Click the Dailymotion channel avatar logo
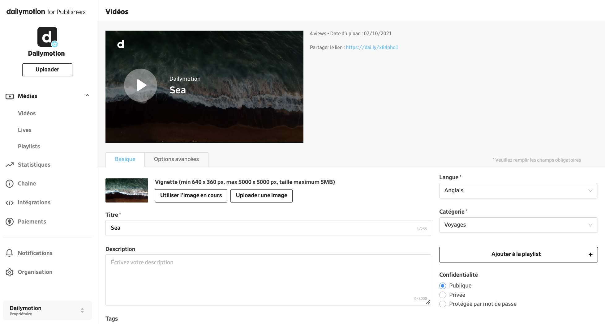605x324 pixels. 47,37
